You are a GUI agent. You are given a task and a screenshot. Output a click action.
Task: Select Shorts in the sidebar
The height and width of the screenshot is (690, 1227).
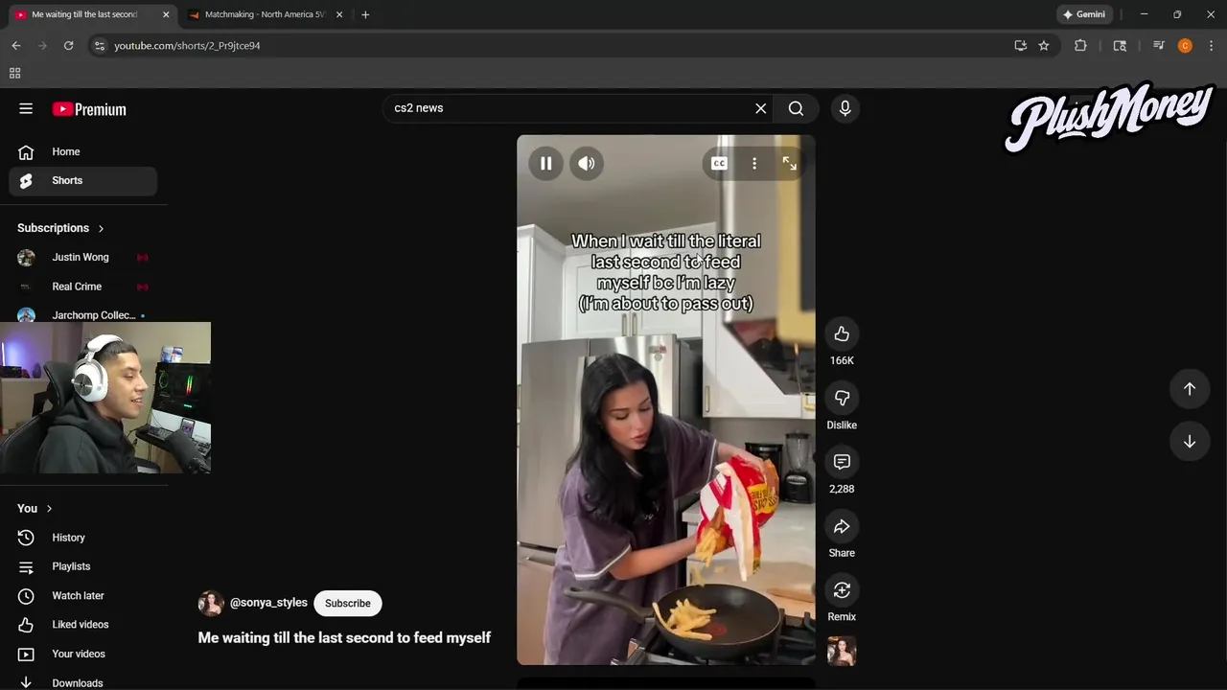click(83, 180)
